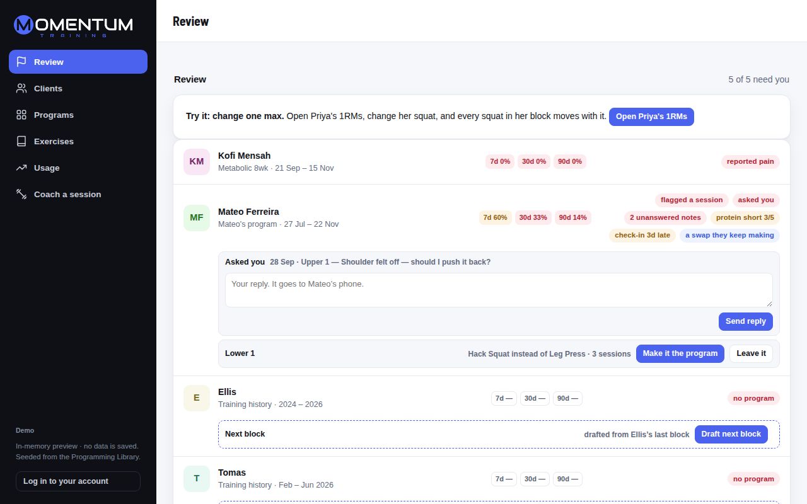Click Ellis's E avatar
This screenshot has width=807, height=504.
(197, 398)
